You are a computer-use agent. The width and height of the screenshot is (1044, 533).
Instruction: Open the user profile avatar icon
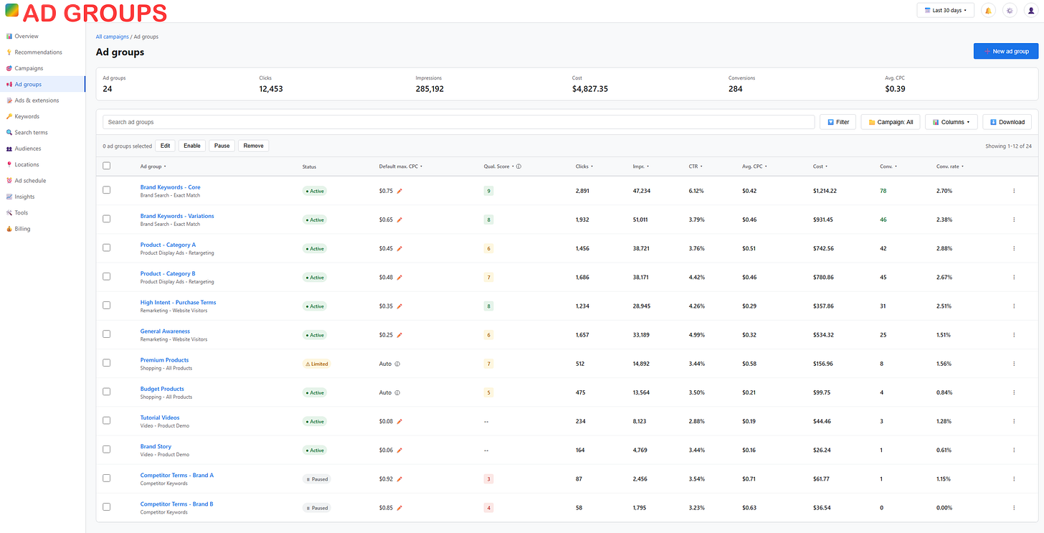[x=1030, y=11]
